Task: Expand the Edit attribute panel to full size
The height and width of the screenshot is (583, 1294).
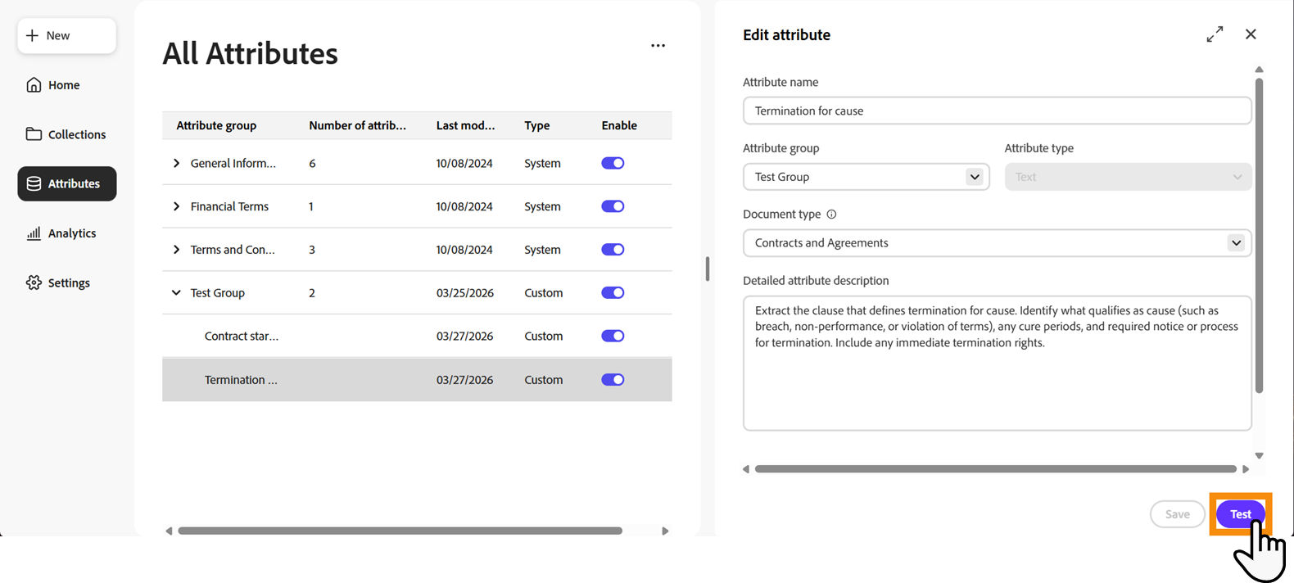Action: [1215, 34]
